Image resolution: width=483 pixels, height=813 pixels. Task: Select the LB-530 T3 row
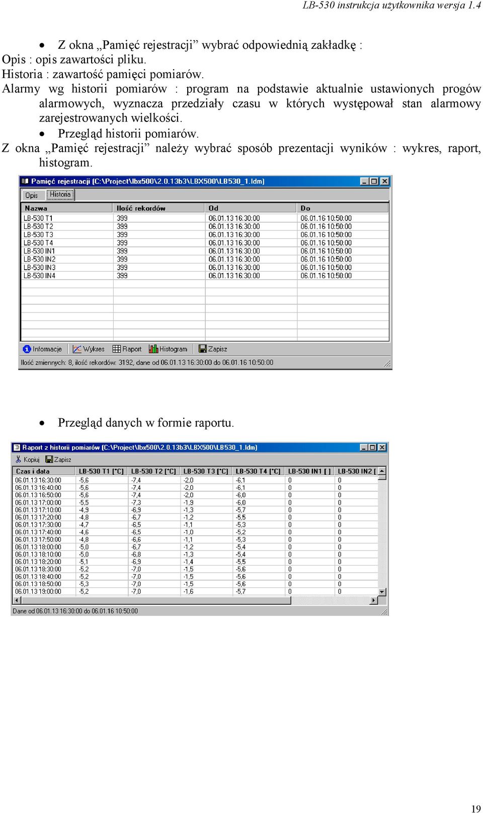(205, 235)
